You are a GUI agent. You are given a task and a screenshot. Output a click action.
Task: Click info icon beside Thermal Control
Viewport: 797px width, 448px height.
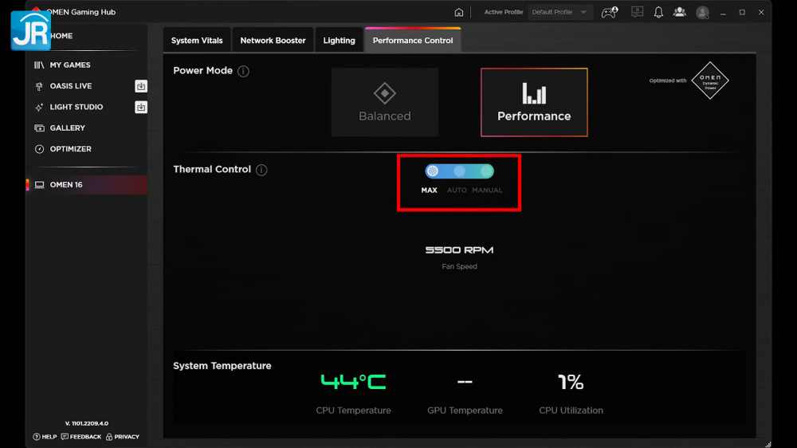click(x=261, y=170)
